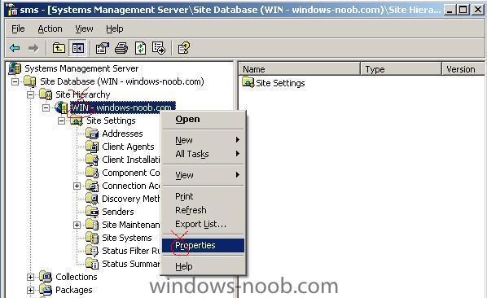
Task: Select the Senders tree label
Action: 118,212
